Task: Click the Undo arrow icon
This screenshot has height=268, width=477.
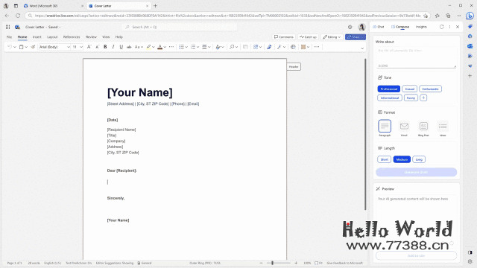Action: click(x=10, y=47)
